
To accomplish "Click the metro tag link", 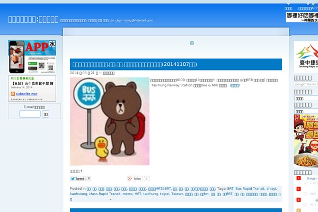I will tap(127, 194).
